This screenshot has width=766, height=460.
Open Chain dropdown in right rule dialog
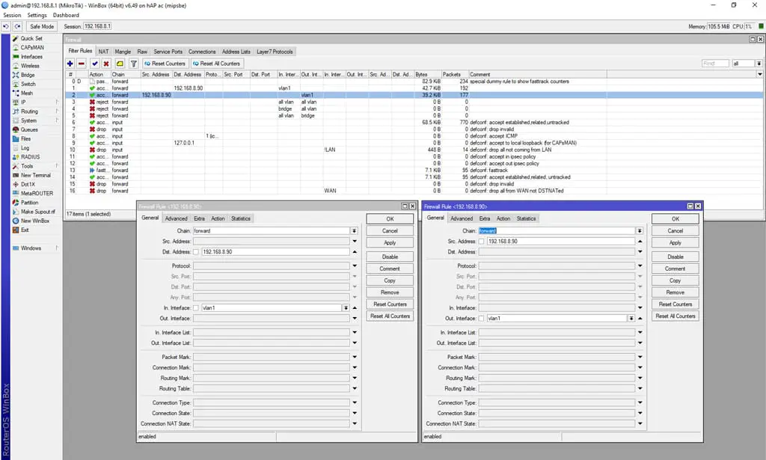(640, 231)
